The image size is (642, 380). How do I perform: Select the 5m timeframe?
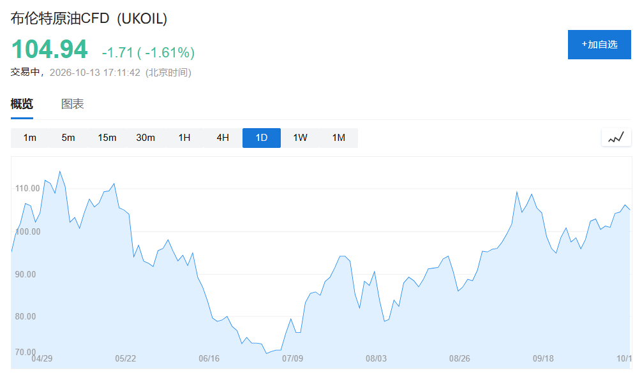click(68, 138)
